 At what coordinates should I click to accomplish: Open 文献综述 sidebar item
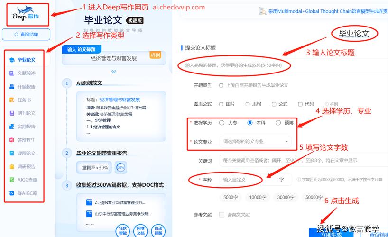(x=26, y=73)
